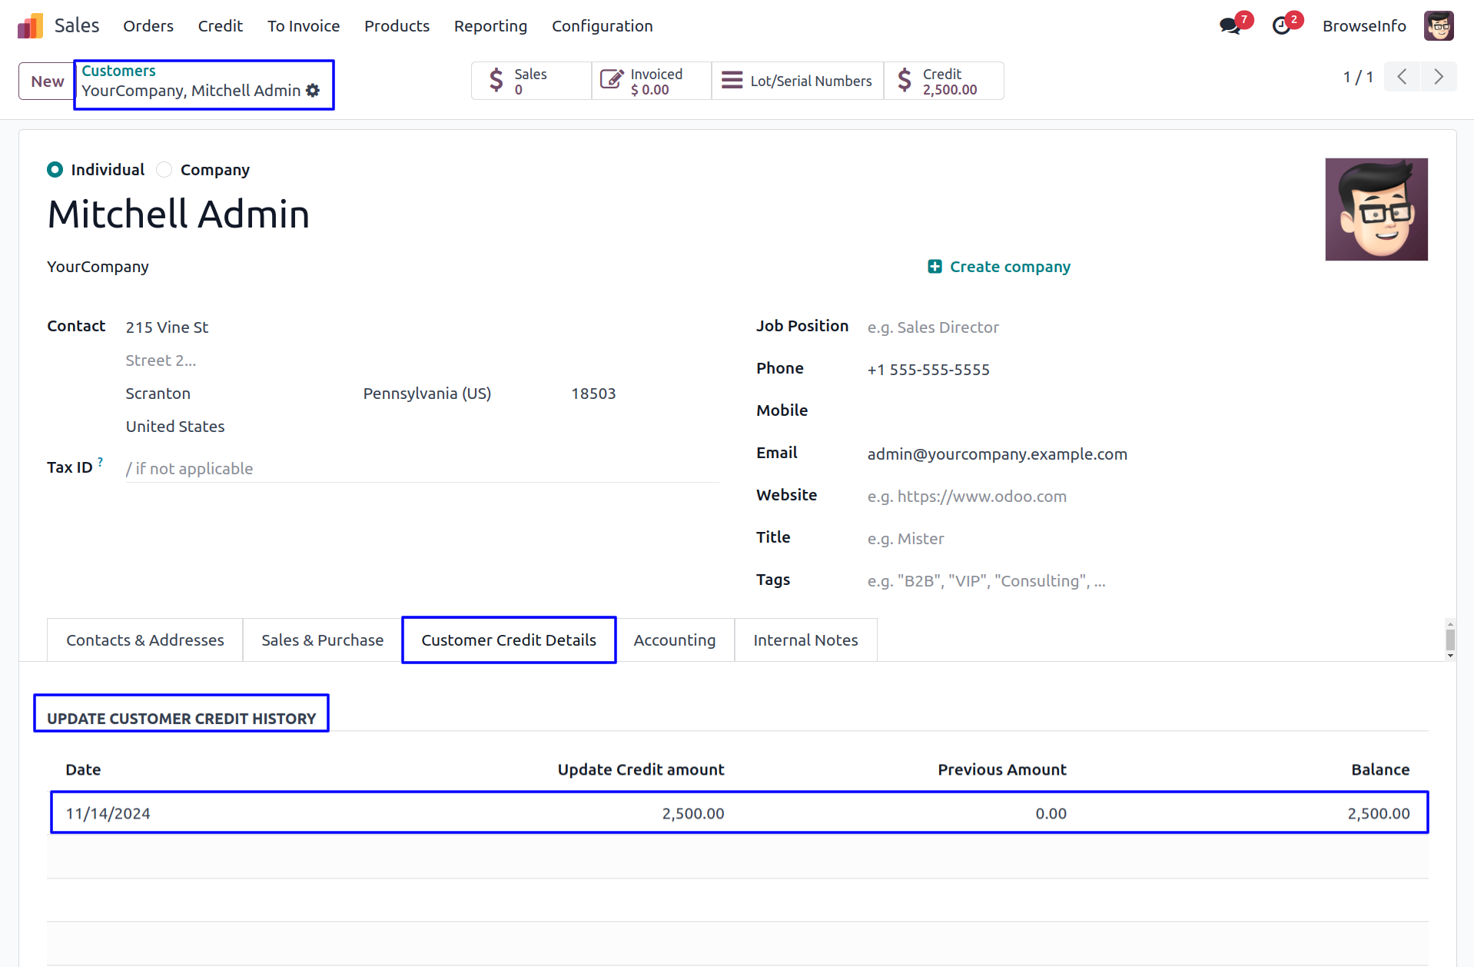Viewport: 1474px width, 967px height.
Task: Click the Sales app logo icon
Action: [x=30, y=26]
